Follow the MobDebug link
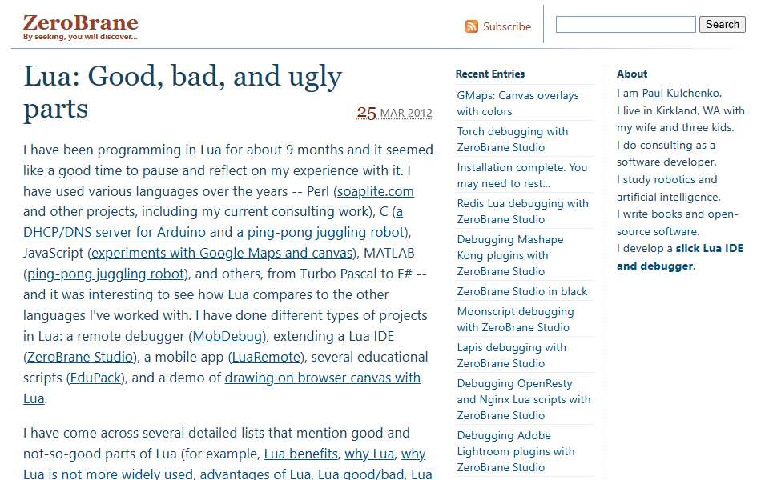The height and width of the screenshot is (480, 769). click(227, 336)
